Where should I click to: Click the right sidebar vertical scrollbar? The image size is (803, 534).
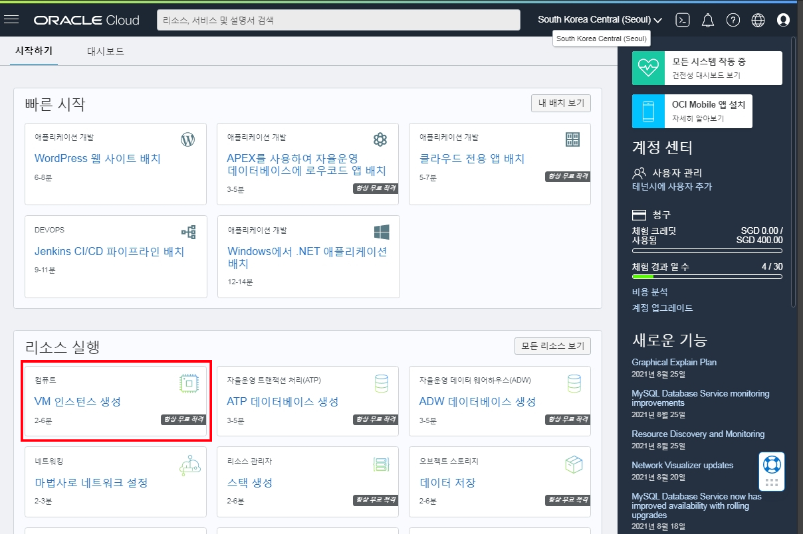793,173
